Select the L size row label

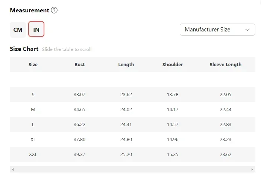click(33, 125)
